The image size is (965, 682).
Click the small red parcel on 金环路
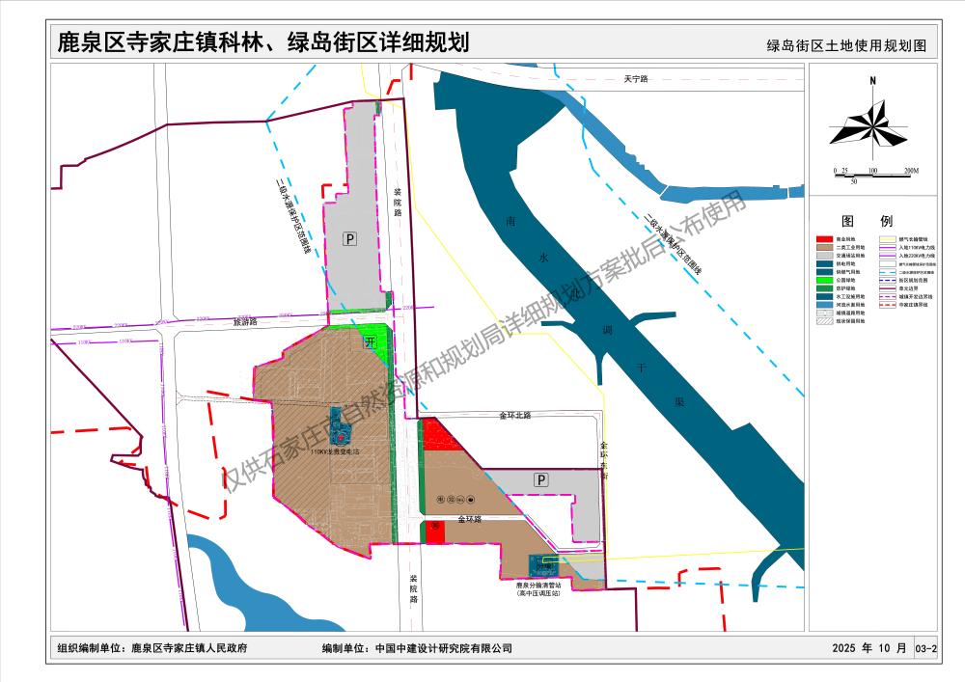tap(435, 532)
